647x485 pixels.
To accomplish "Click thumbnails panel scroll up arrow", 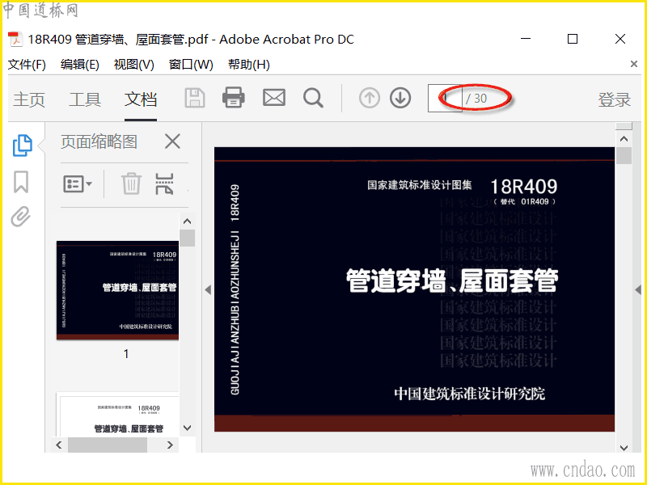I will pyautogui.click(x=188, y=221).
